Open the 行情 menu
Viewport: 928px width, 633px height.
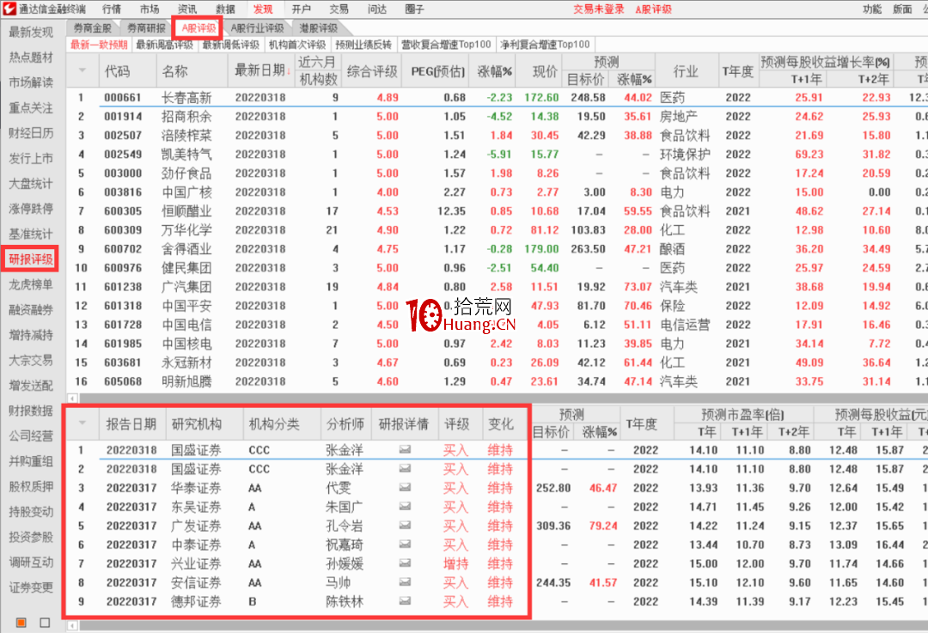pyautogui.click(x=111, y=9)
